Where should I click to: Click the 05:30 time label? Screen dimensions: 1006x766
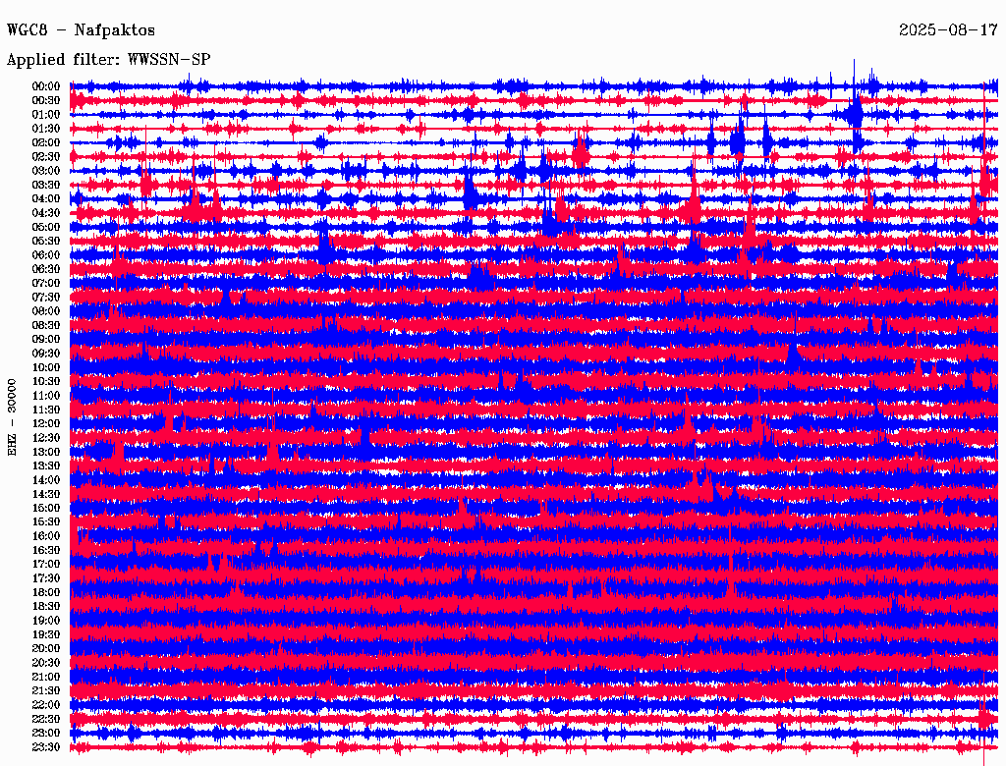(46, 242)
